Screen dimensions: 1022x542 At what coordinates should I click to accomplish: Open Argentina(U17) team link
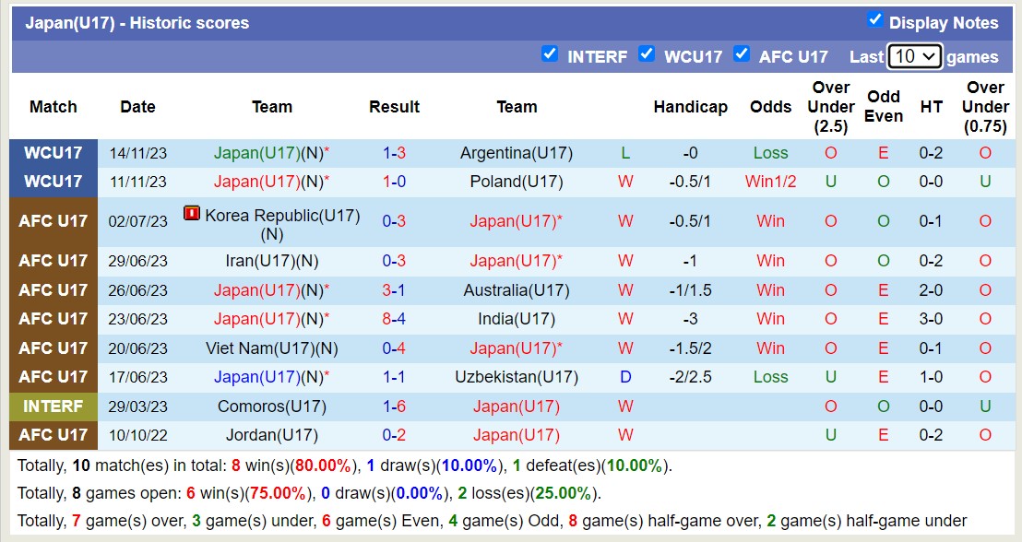tap(517, 153)
